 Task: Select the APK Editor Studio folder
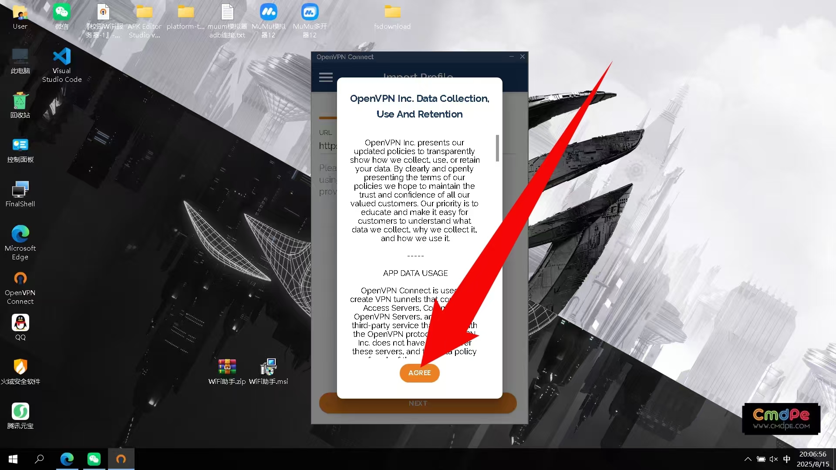pos(145,21)
